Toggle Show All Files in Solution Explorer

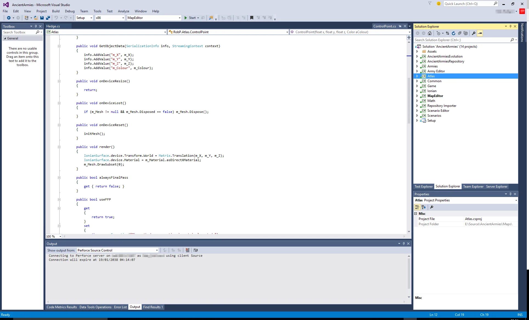point(466,33)
